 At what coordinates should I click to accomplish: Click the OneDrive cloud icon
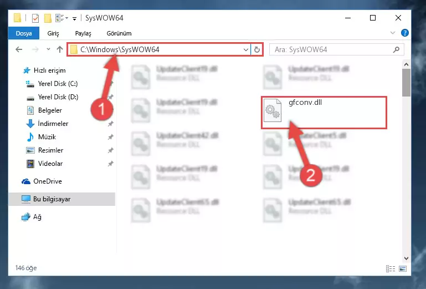(26, 181)
